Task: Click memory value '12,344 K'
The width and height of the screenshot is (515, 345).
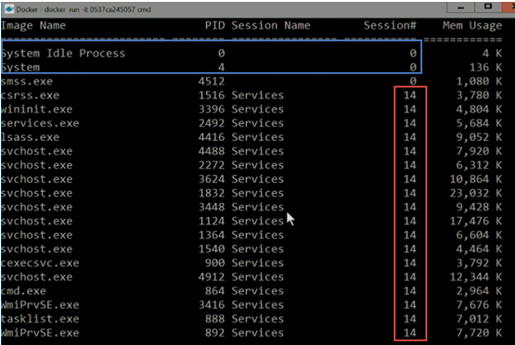Action: click(476, 276)
